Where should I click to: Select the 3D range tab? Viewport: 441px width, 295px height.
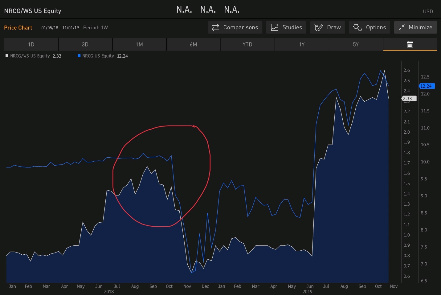(x=85, y=44)
